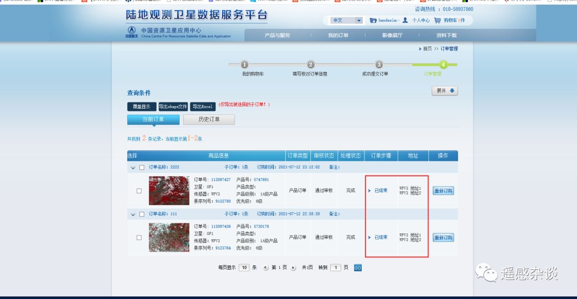
Task: Click arrow icon beside 已结束 for order 113097437
Action: coord(370,191)
